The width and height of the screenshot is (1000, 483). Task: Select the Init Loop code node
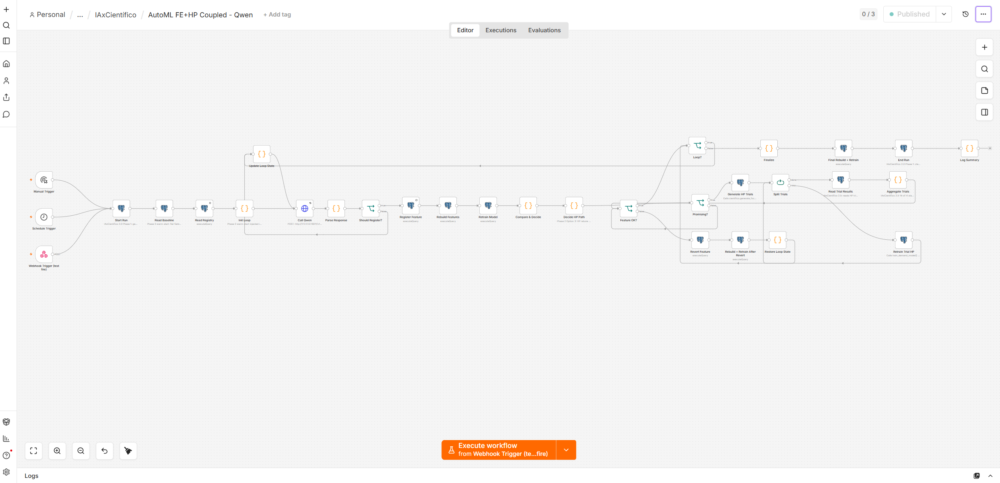[x=244, y=209]
